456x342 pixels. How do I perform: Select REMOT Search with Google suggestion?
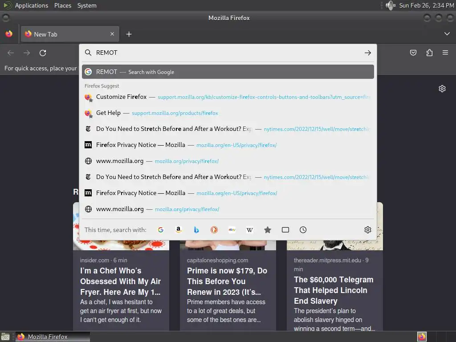pos(228,72)
